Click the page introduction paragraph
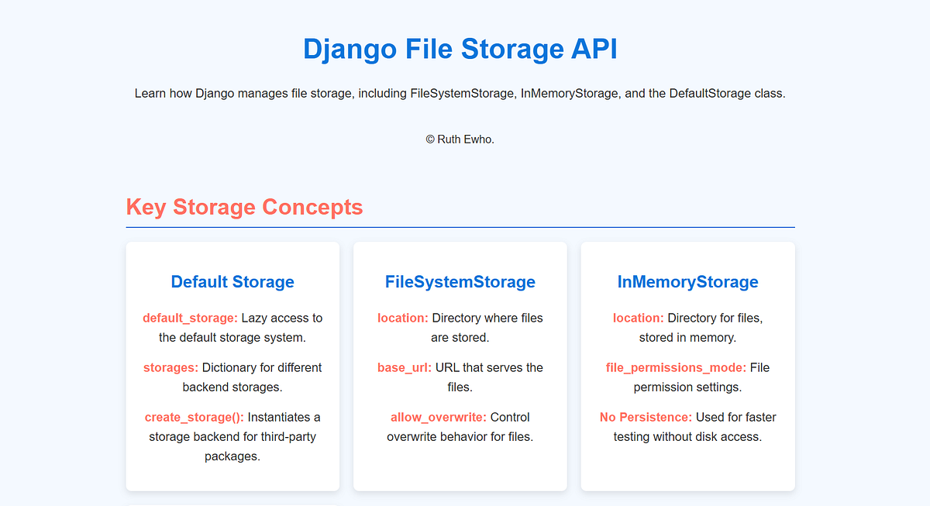This screenshot has width=930, height=506. [x=460, y=93]
